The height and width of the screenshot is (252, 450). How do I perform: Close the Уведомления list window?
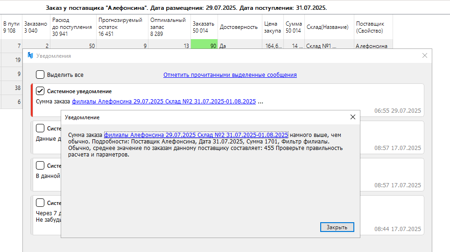pyautogui.click(x=424, y=55)
